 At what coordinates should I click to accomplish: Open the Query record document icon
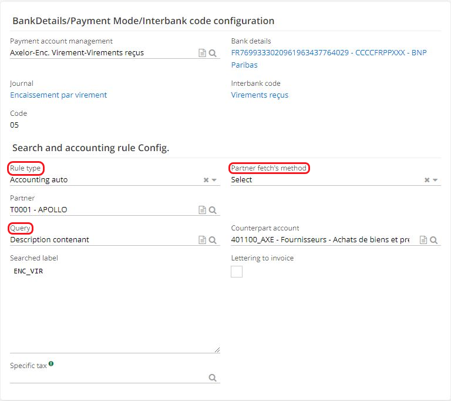tap(203, 240)
